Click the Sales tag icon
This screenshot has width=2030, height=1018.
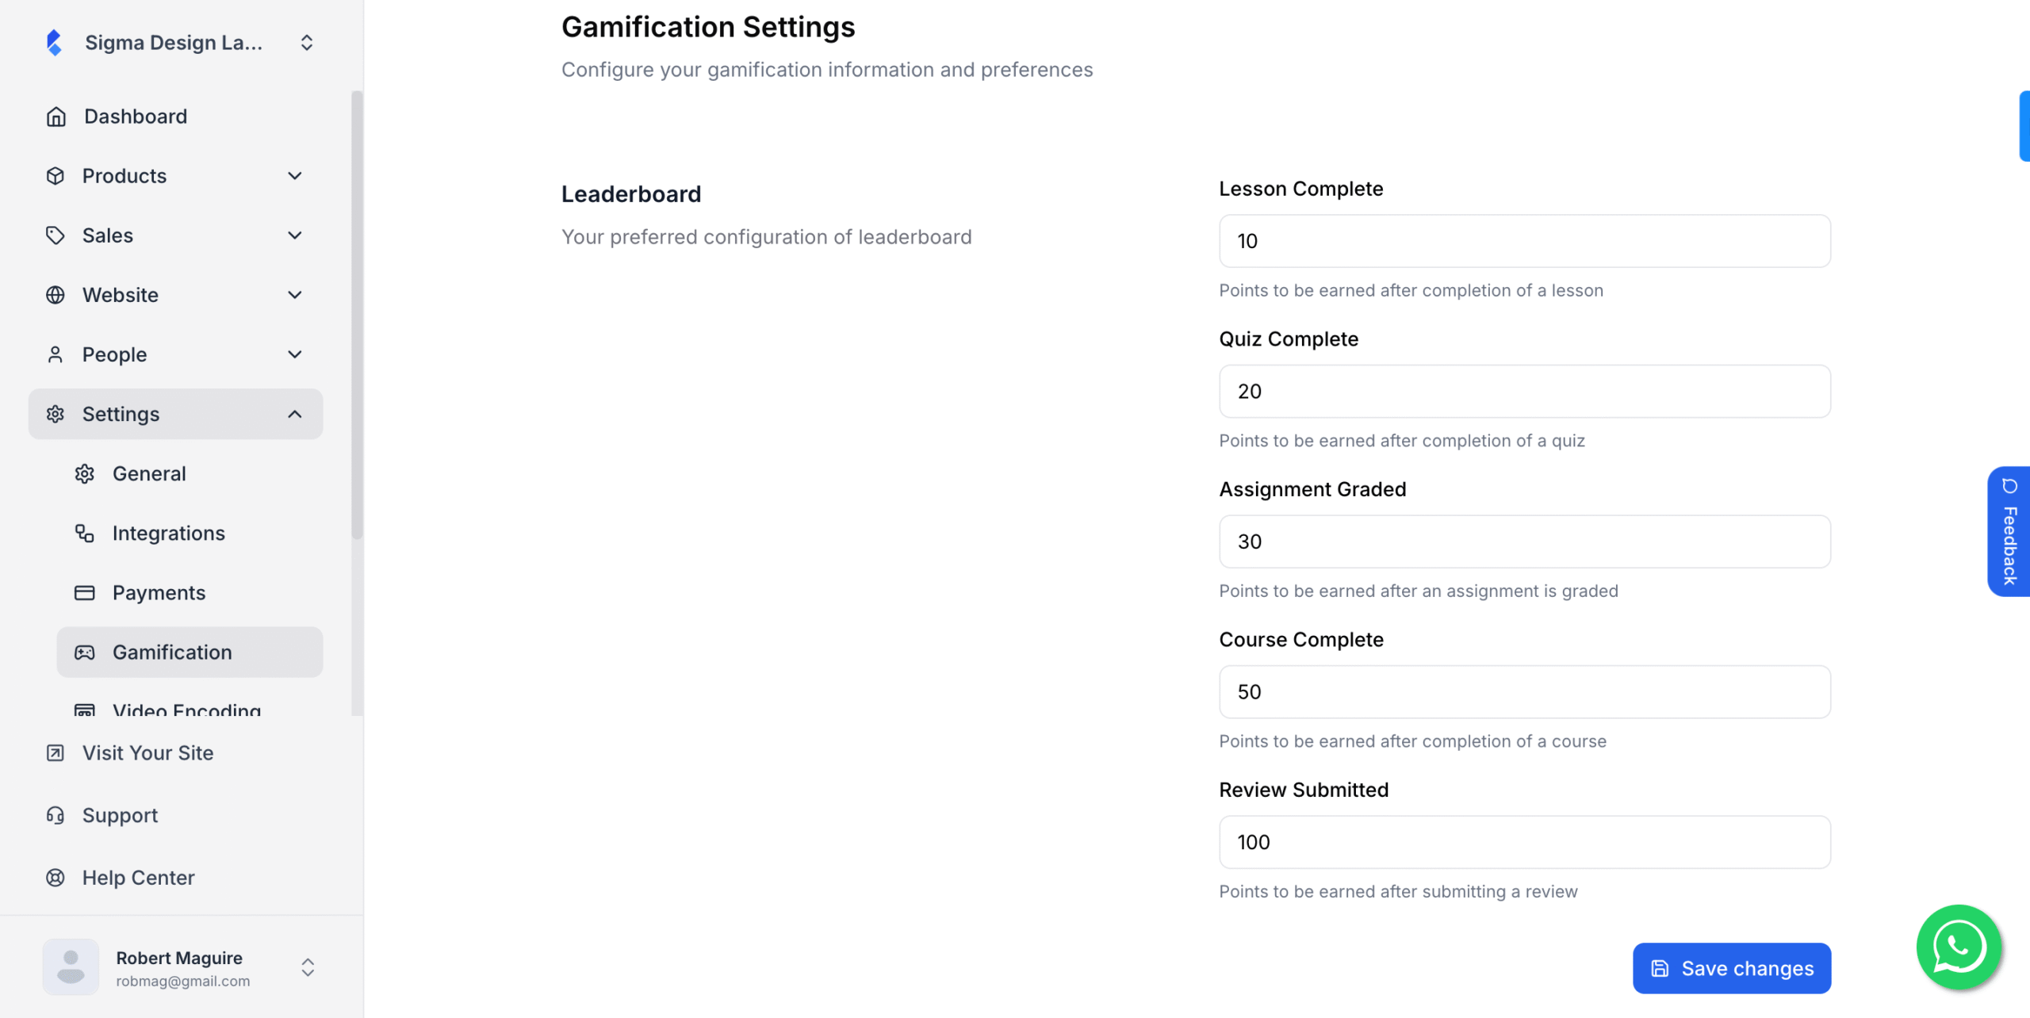(56, 235)
